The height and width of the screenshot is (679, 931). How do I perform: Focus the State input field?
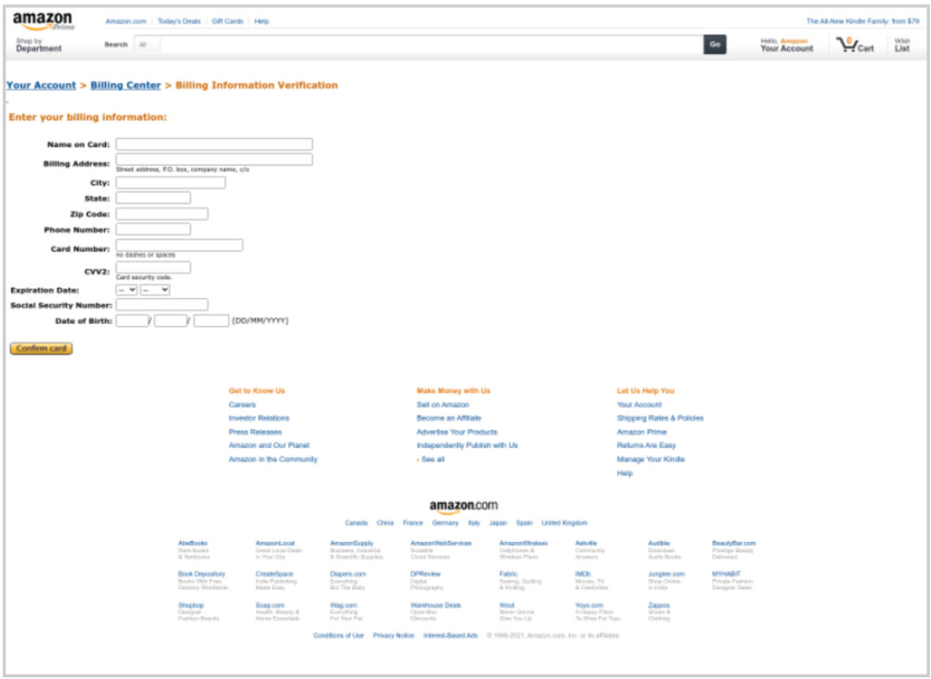[153, 198]
